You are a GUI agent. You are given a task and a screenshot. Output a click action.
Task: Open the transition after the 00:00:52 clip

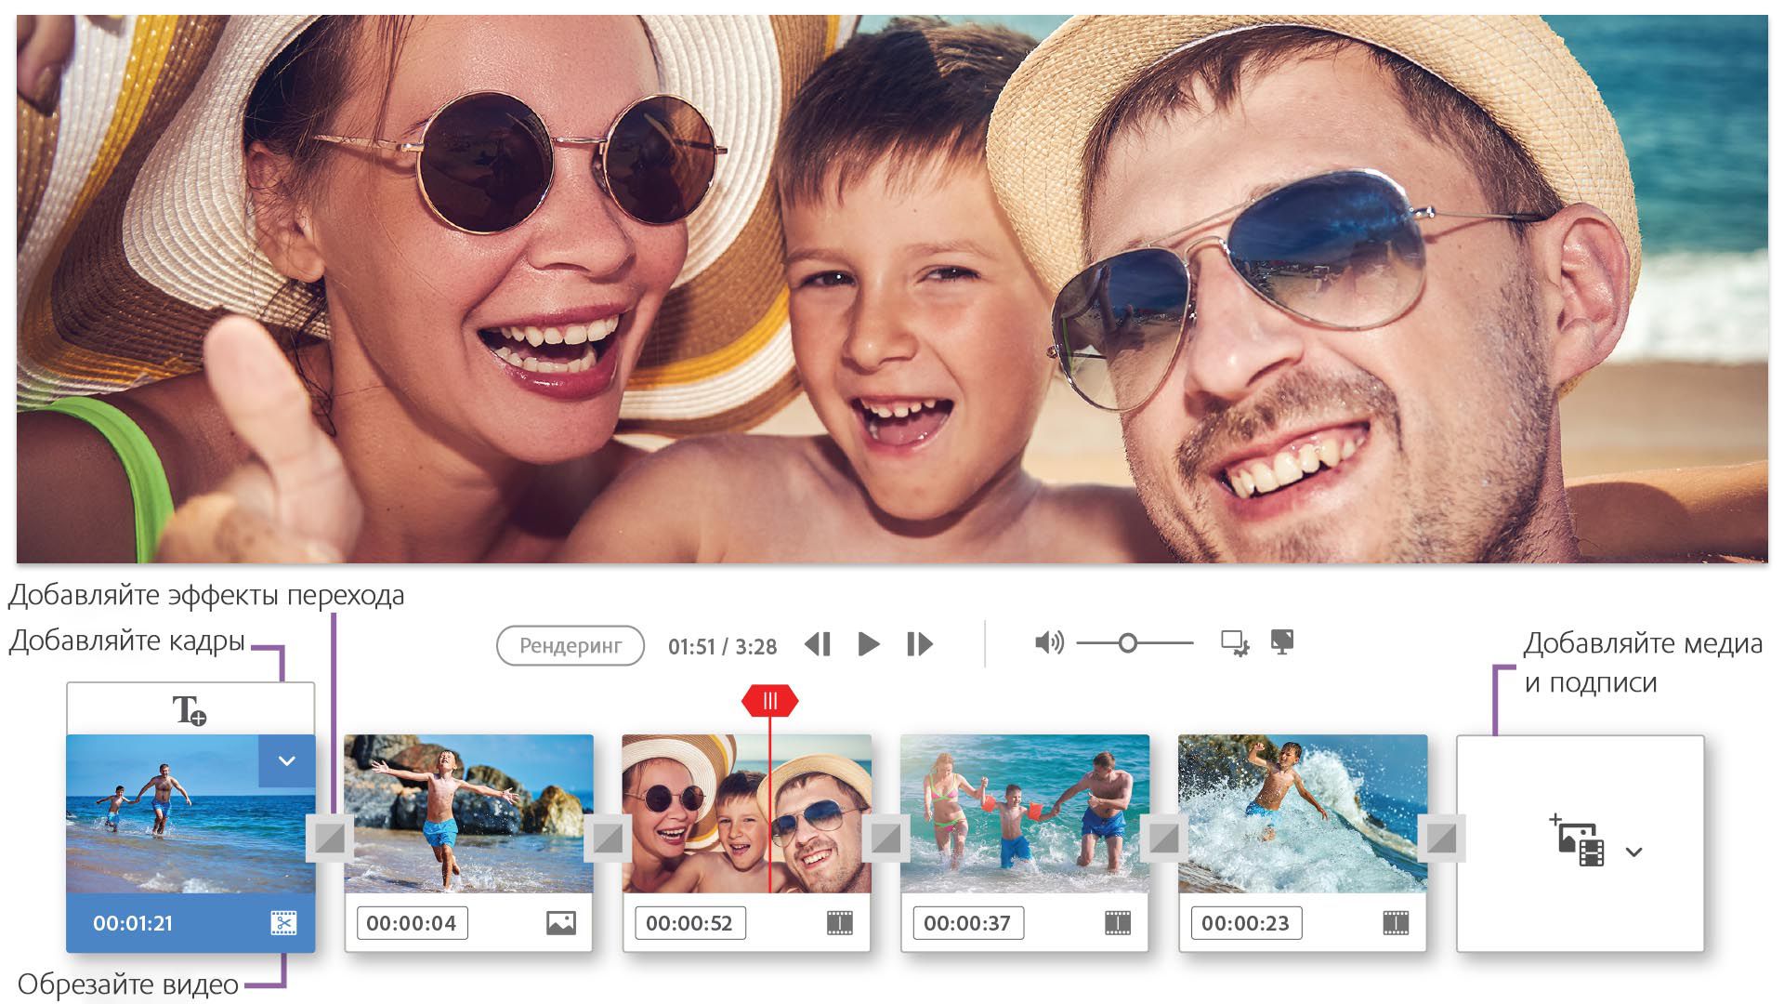pos(885,839)
